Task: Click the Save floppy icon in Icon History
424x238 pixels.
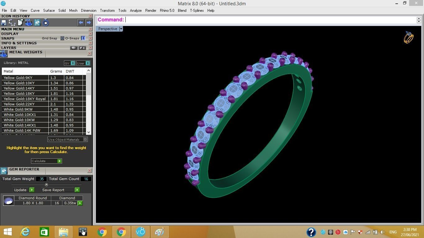Action: [4, 23]
